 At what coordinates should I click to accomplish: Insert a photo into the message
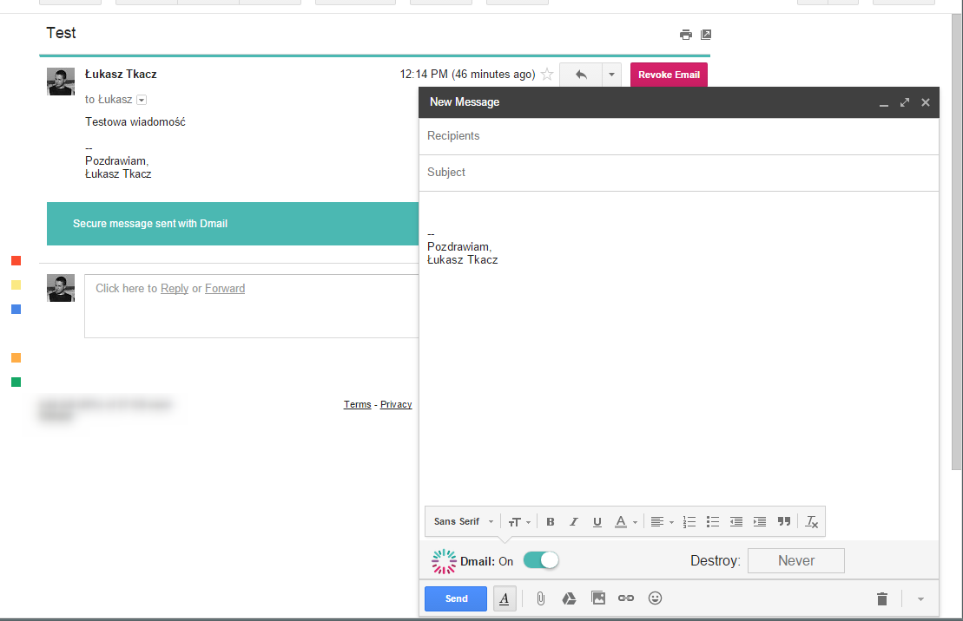(x=598, y=598)
